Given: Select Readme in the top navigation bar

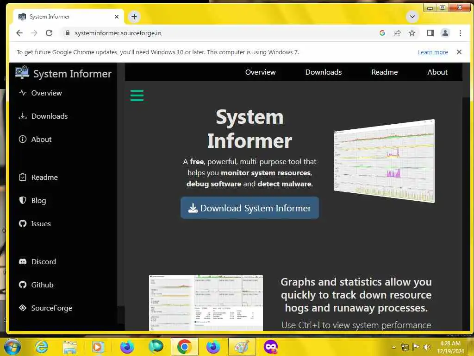Looking at the screenshot, I should click(385, 72).
